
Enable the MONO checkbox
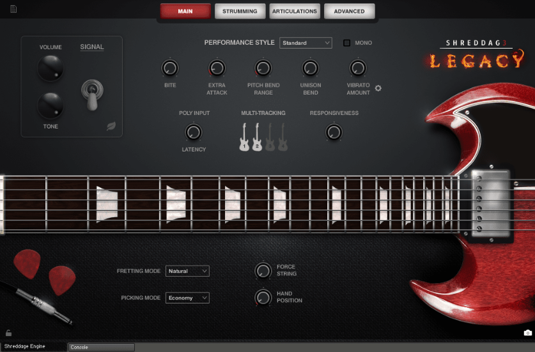pos(346,43)
